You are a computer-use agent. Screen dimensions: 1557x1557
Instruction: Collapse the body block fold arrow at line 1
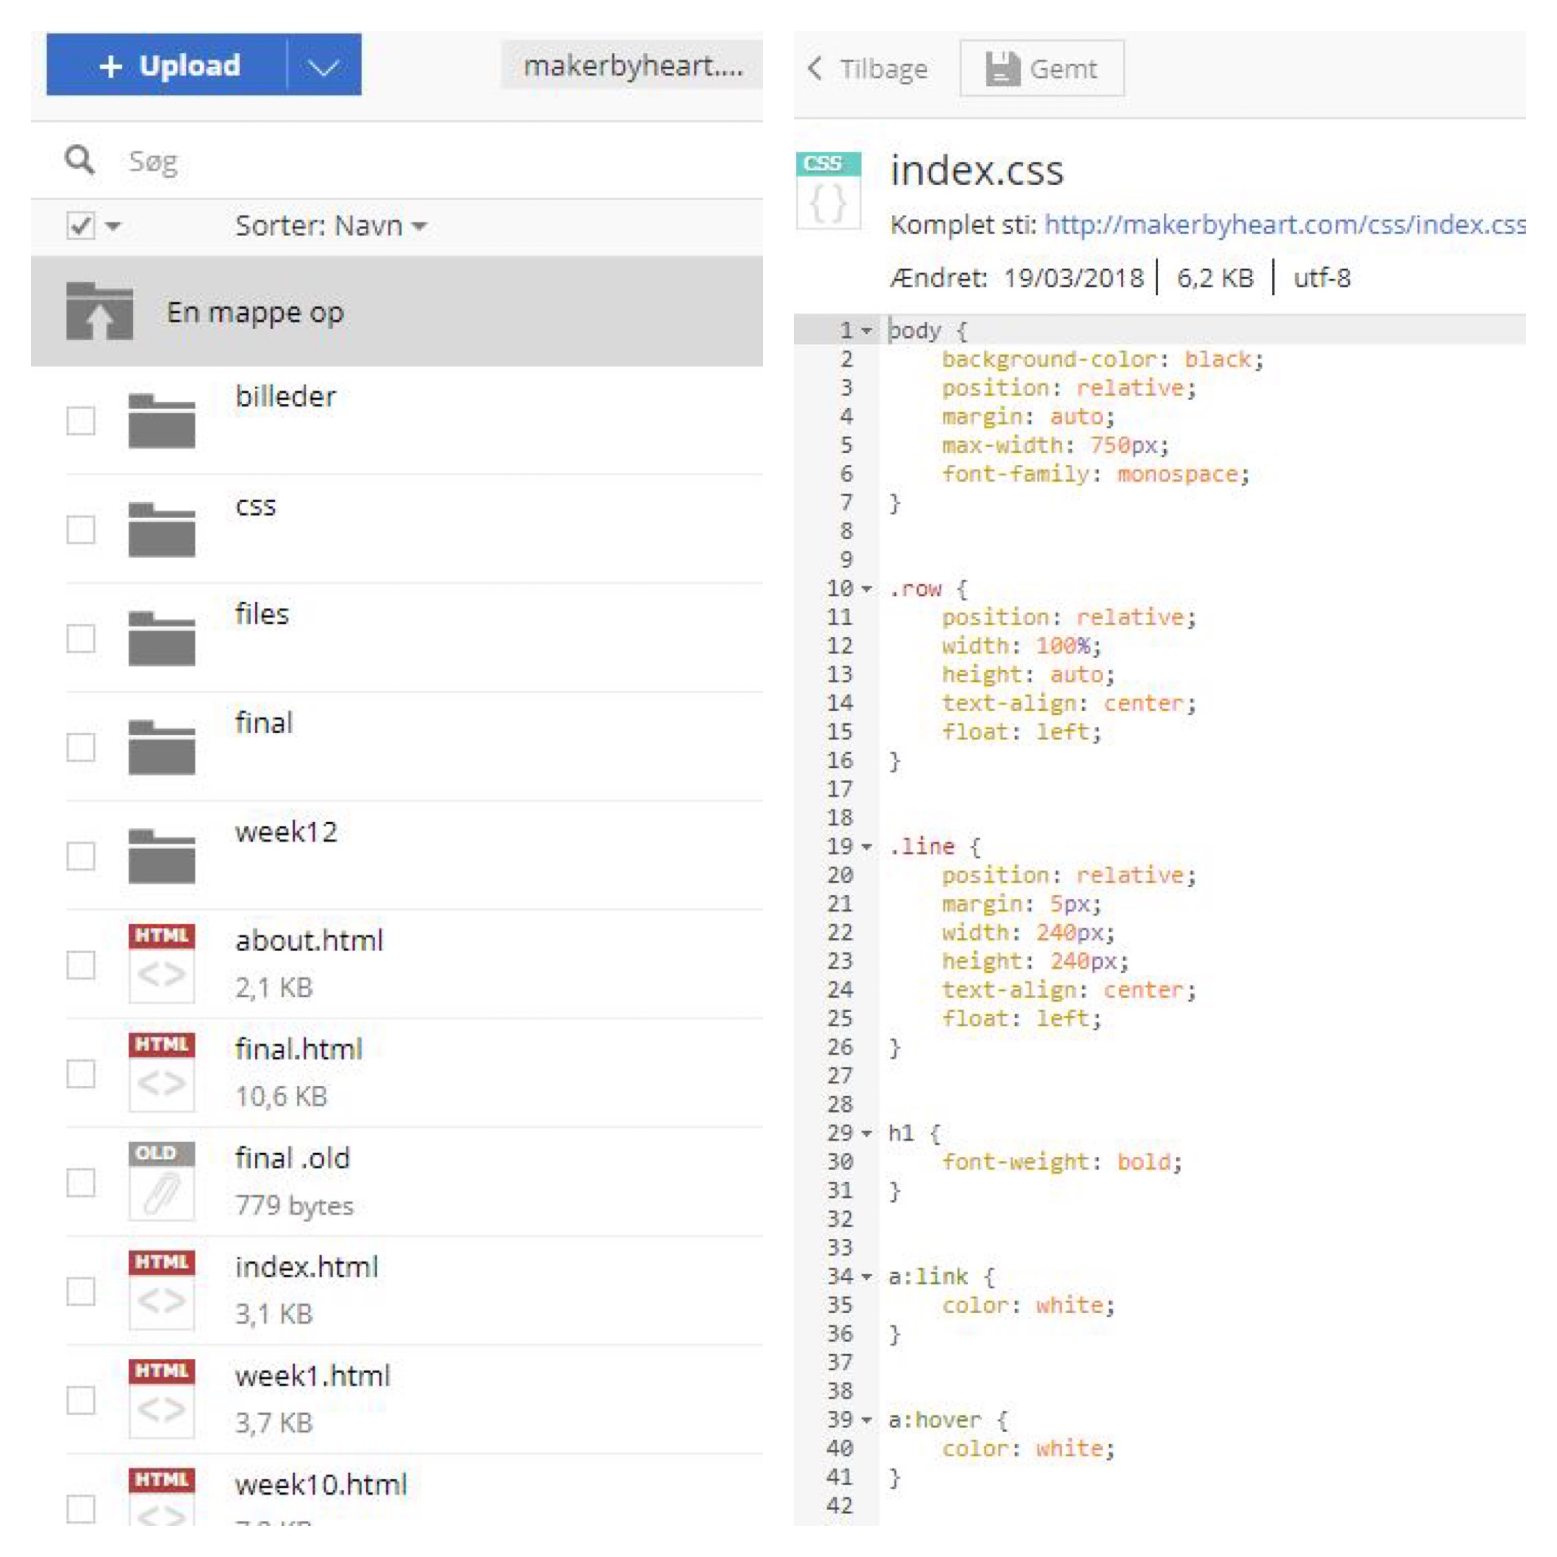click(866, 330)
